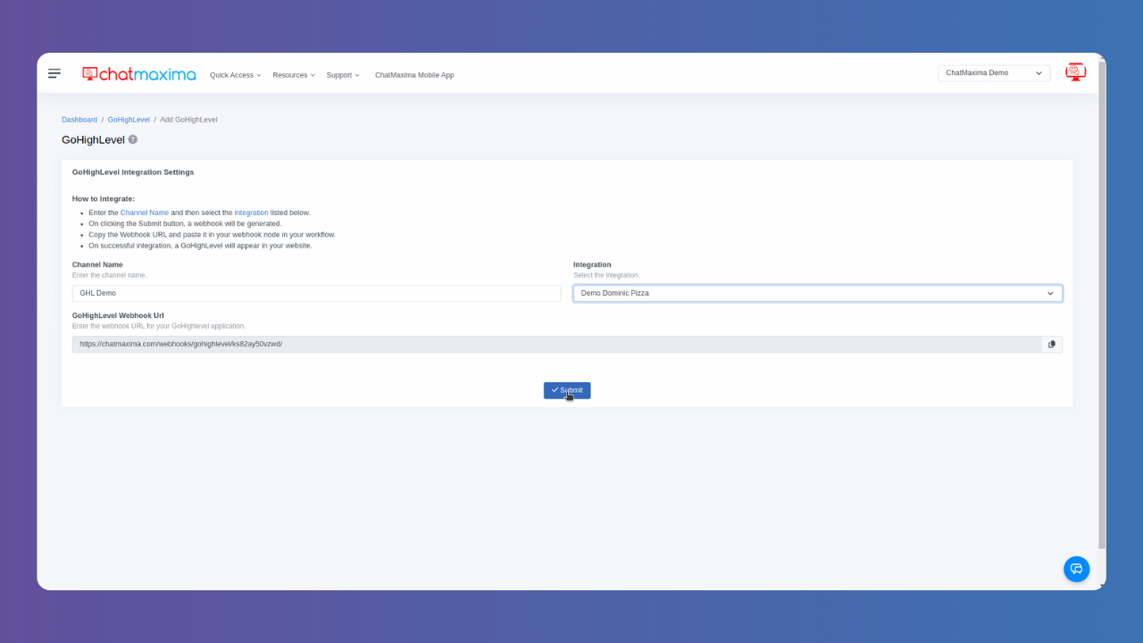Click 'GoHighLevel Integration Settings' heading
This screenshot has height=643, width=1143.
[x=133, y=172]
